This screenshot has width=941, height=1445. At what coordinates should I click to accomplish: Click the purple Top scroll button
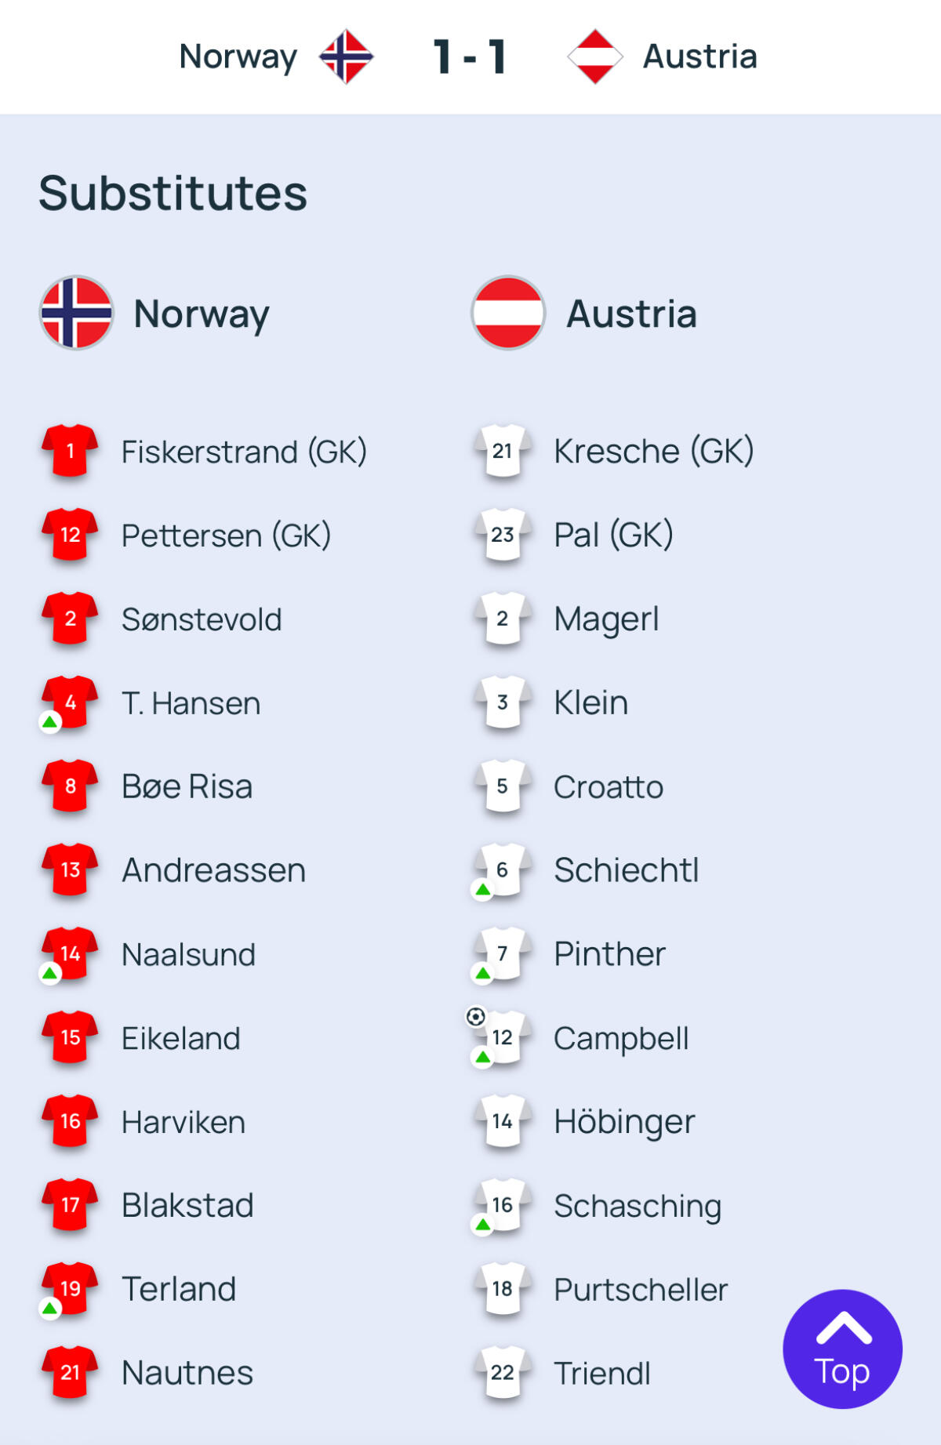click(x=842, y=1349)
